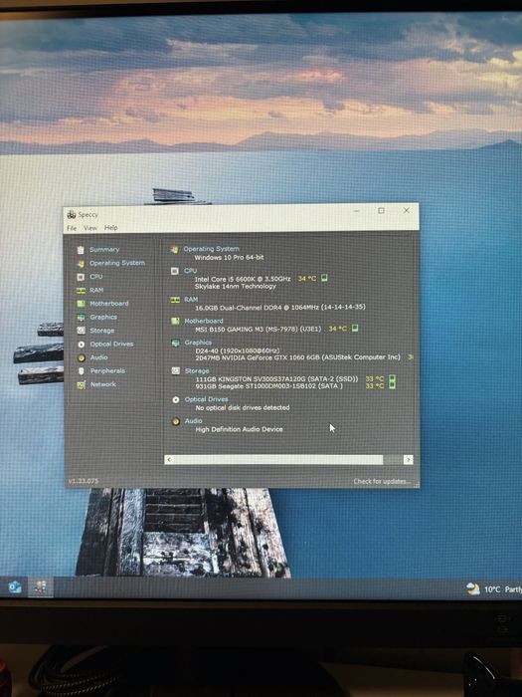Open the weather widget showing 10°C
This screenshot has height=697, width=522.
click(x=493, y=589)
